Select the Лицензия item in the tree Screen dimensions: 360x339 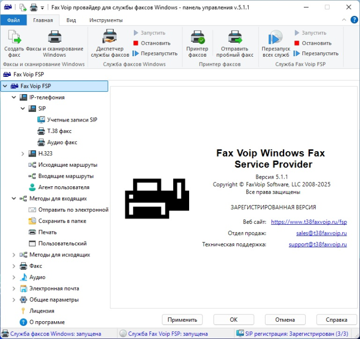pos(41,311)
